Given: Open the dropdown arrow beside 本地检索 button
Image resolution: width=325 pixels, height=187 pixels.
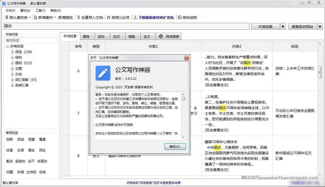Looking at the screenshot, I should (283, 26).
